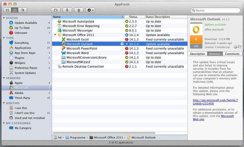This screenshot has width=244, height=147.
Task: Collapse the VENDORS sidebar section
Action: (x=4, y=78)
